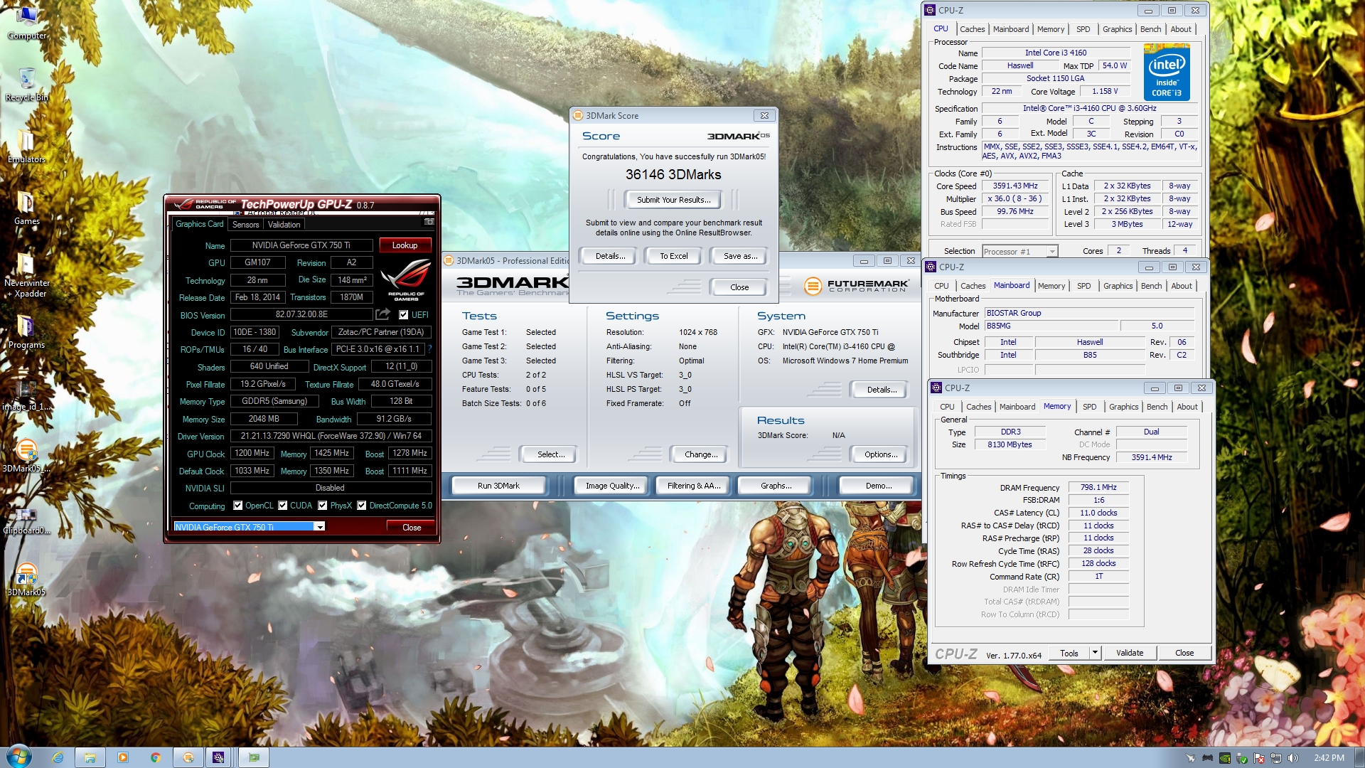Open Windows Explorer from taskbar
Viewport: 1365px width, 768px height.
[90, 757]
